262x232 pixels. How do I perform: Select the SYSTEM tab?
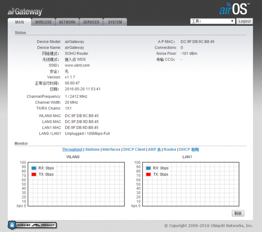pyautogui.click(x=115, y=22)
